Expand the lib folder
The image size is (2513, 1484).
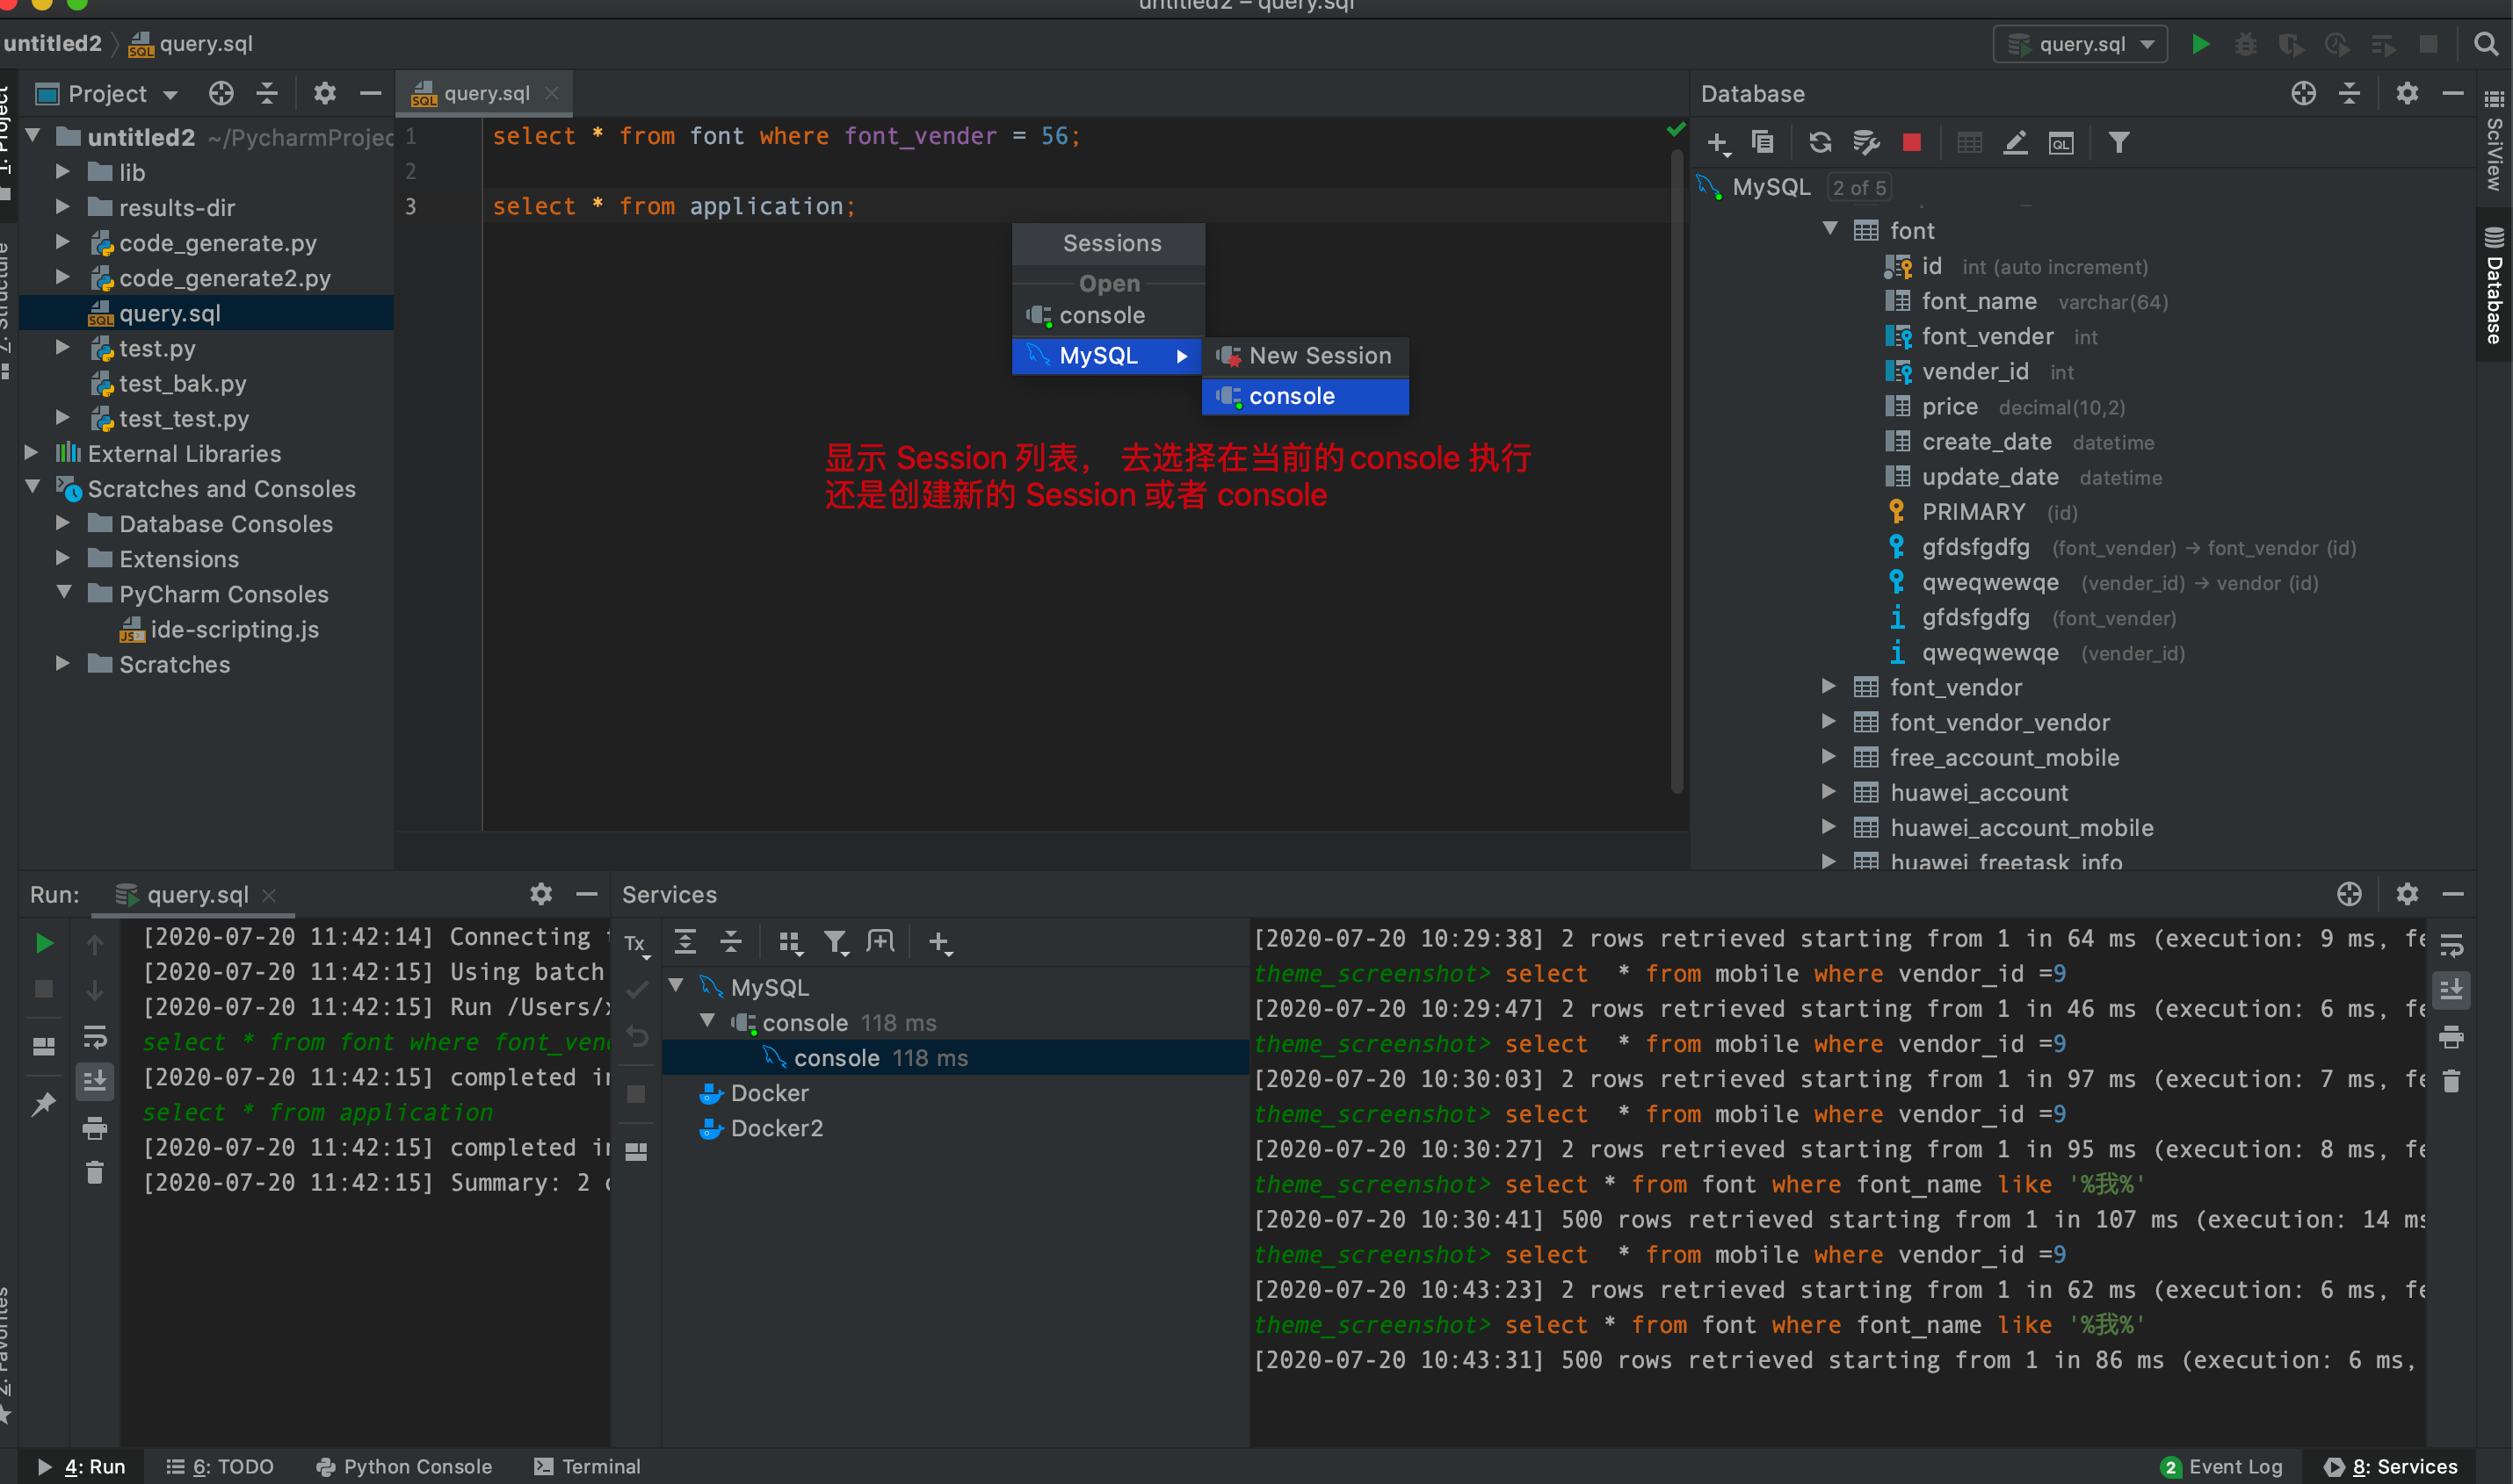[62, 172]
